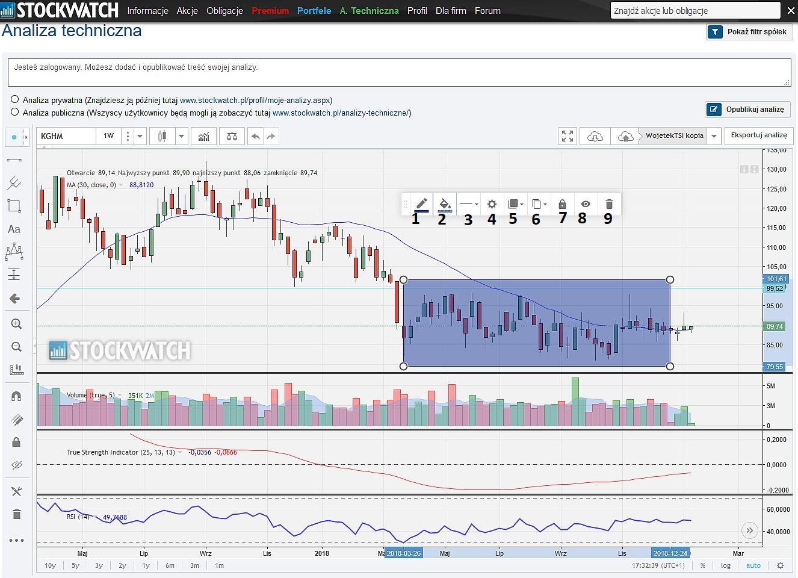This screenshot has width=798, height=578.
Task: Load a chart layout from the cloud
Action: [x=595, y=136]
